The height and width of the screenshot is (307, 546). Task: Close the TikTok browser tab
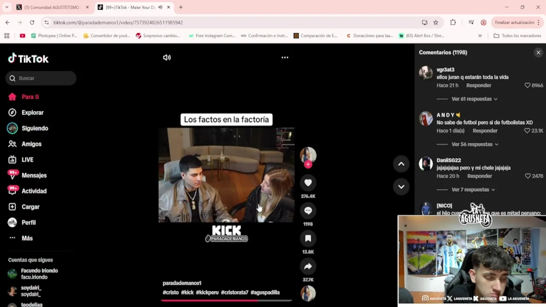coord(168,7)
